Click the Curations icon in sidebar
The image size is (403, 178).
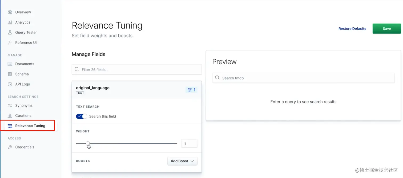[10, 115]
